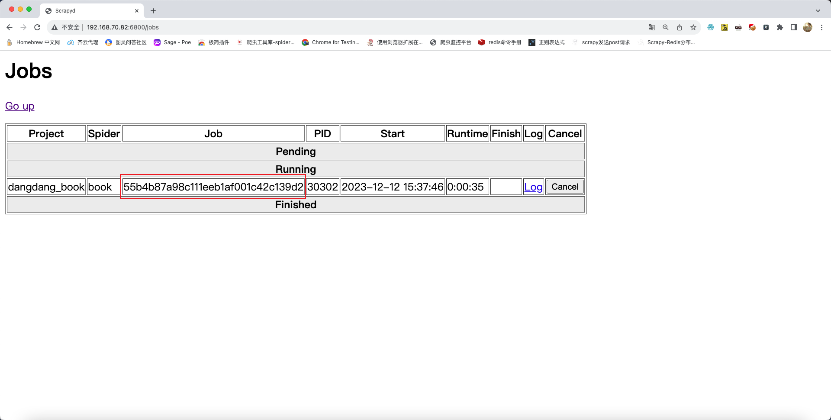
Task: Click the Runtime column header
Action: tap(467, 134)
